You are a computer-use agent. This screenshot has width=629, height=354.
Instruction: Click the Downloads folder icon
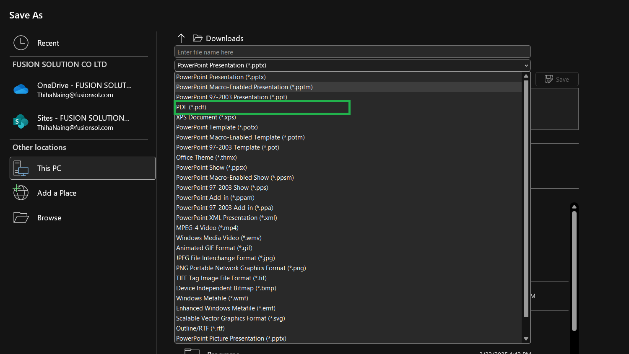pos(198,38)
